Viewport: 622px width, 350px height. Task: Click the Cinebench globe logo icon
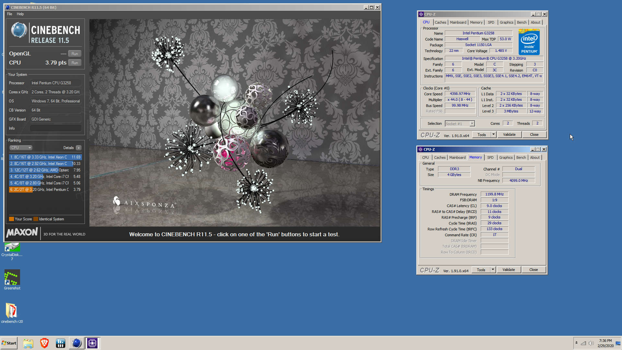(x=19, y=30)
